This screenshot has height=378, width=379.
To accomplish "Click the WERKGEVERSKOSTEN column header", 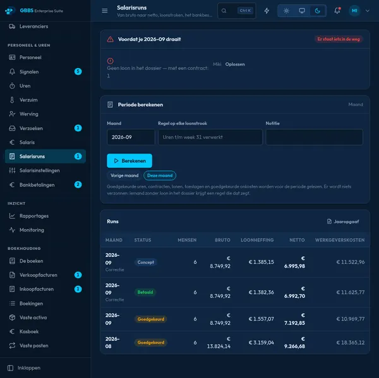I will point(340,240).
